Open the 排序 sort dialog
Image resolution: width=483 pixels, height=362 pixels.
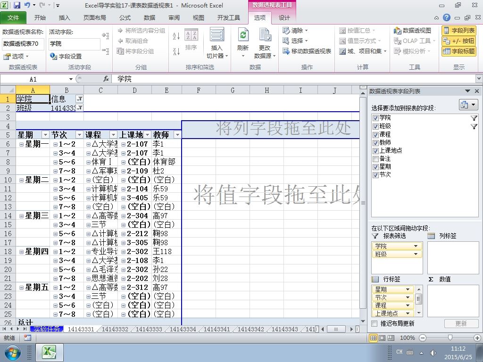click(191, 40)
